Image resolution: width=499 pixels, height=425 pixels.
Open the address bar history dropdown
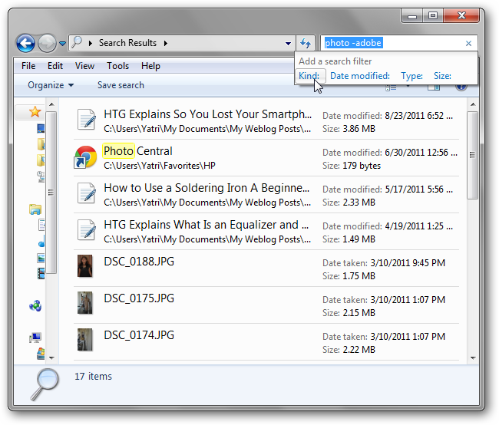pos(288,43)
